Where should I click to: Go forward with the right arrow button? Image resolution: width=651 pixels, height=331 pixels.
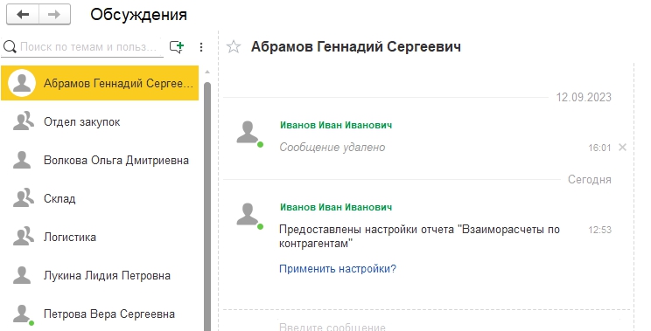tap(54, 15)
